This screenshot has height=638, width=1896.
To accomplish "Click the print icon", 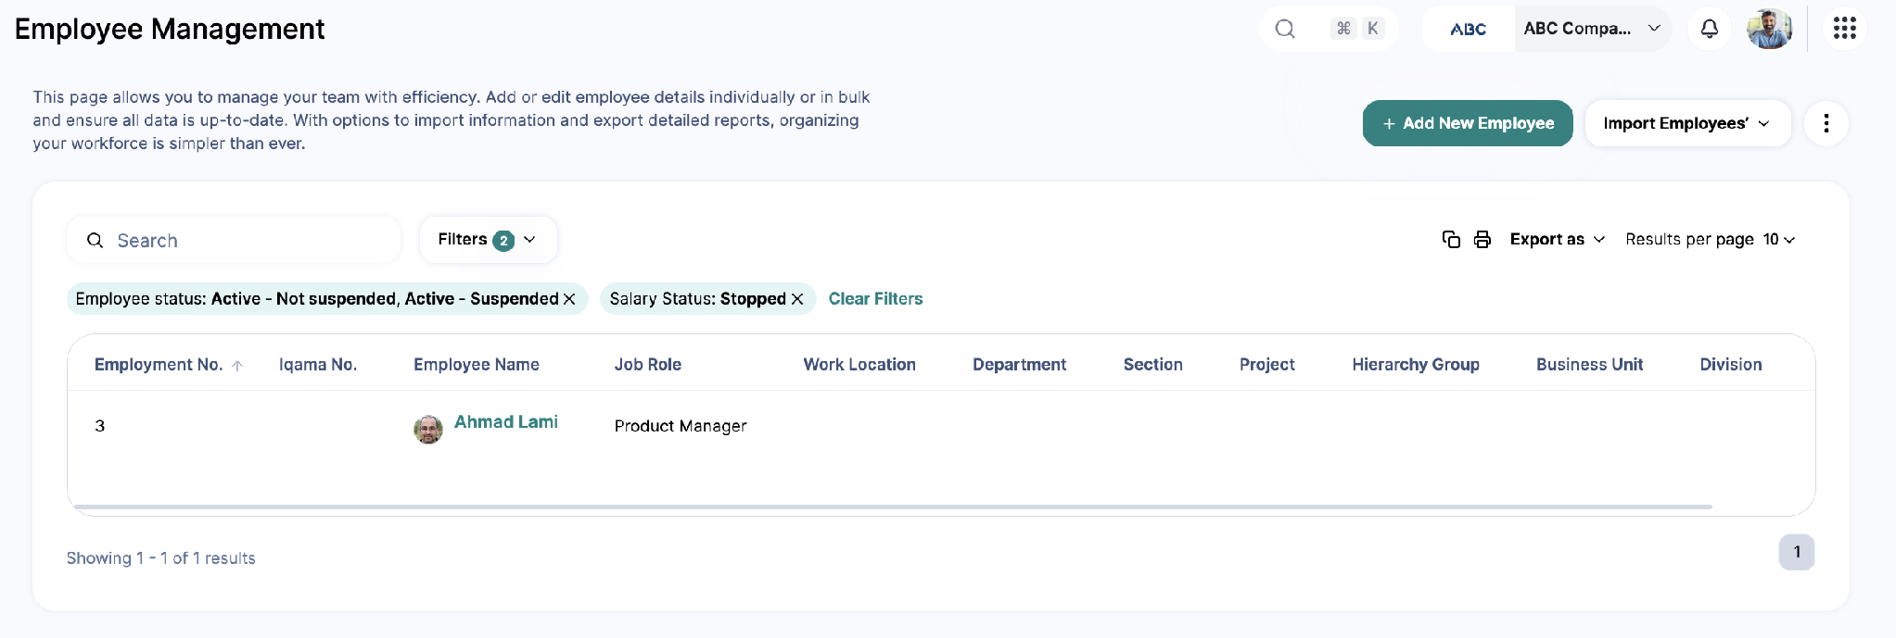I will point(1482,239).
